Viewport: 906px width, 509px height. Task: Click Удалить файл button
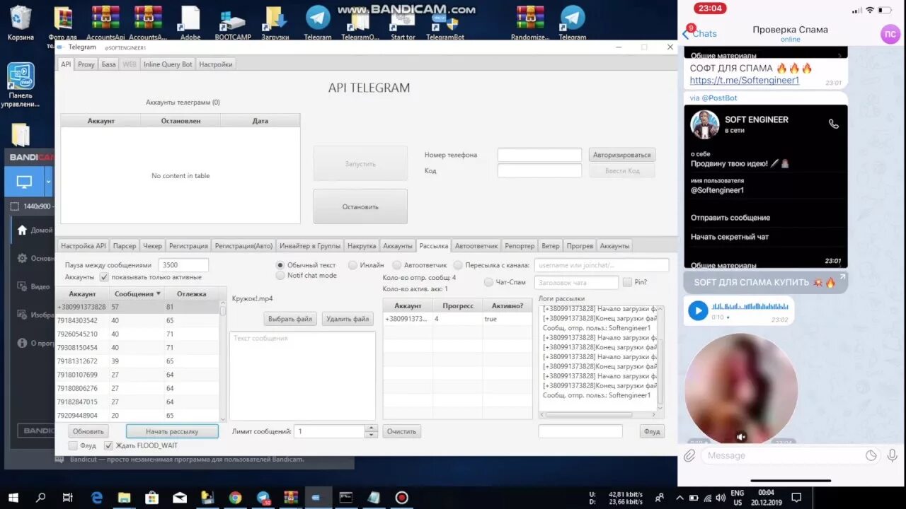348,319
